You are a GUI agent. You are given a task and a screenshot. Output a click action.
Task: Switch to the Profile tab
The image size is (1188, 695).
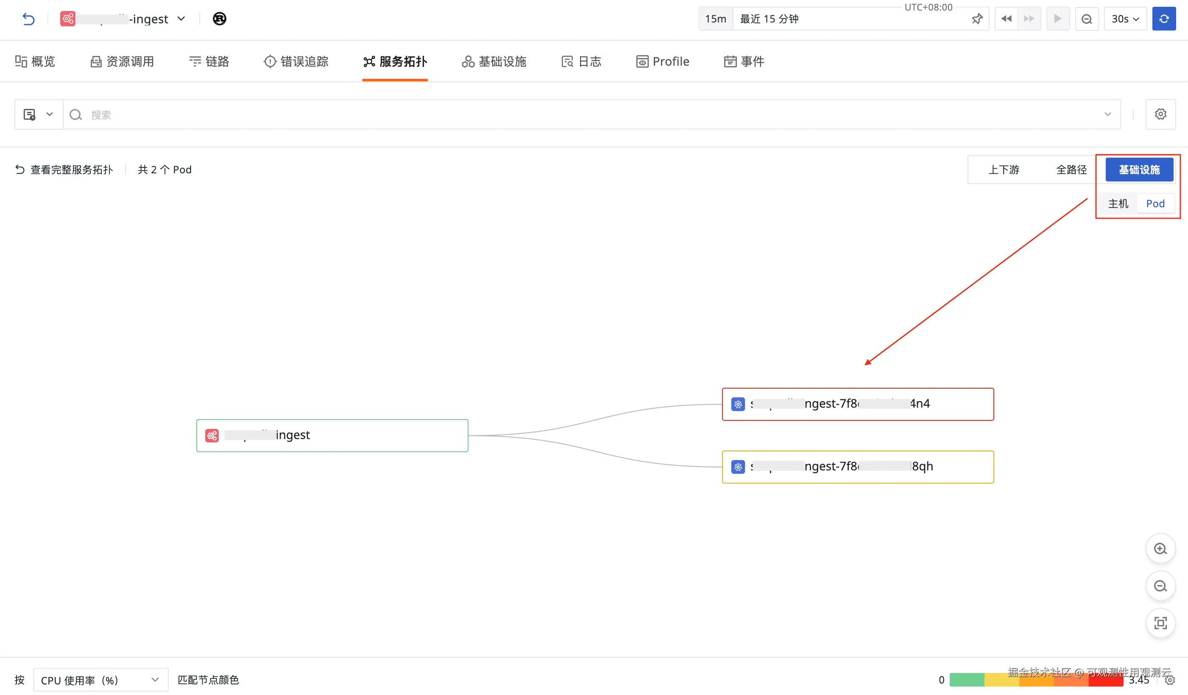click(662, 61)
